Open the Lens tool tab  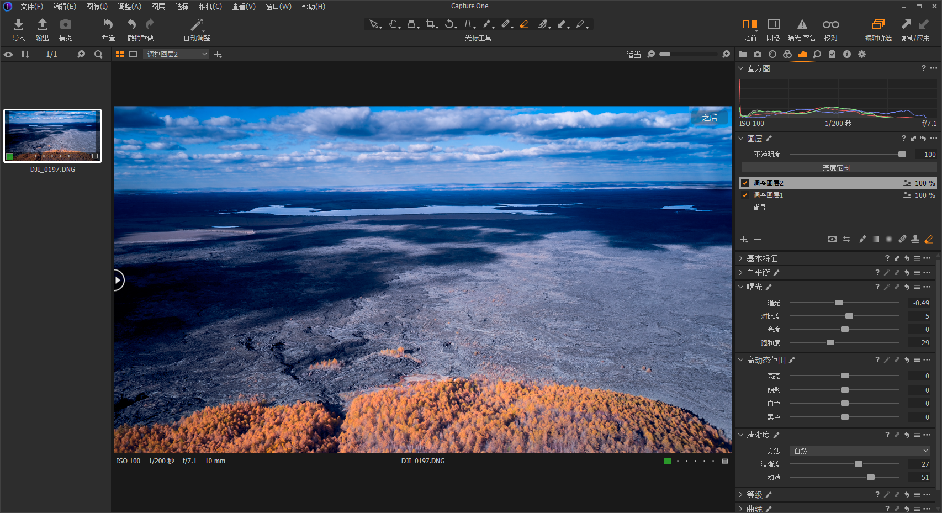pyautogui.click(x=772, y=54)
